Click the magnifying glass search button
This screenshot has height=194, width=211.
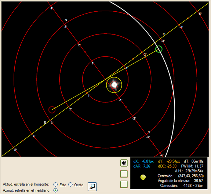(x=92, y=186)
